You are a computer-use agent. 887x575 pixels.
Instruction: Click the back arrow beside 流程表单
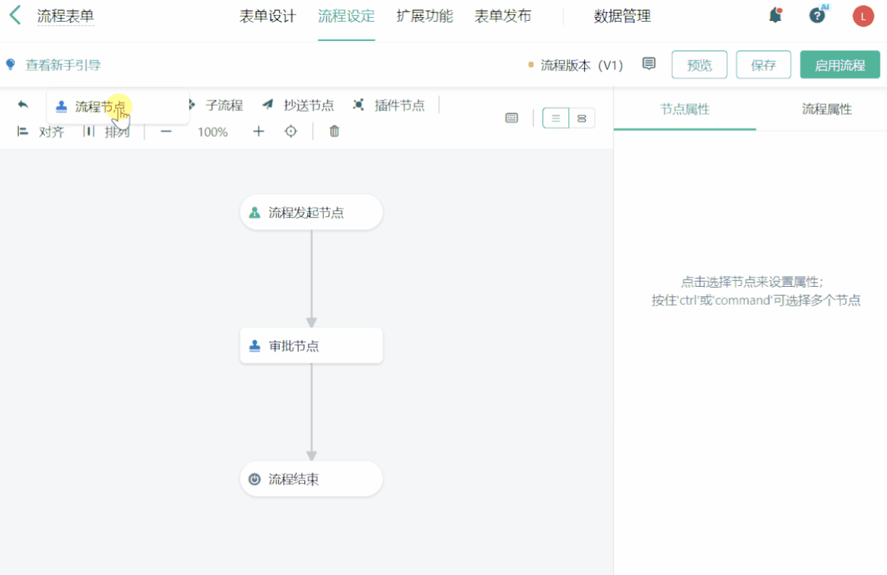[x=15, y=15]
